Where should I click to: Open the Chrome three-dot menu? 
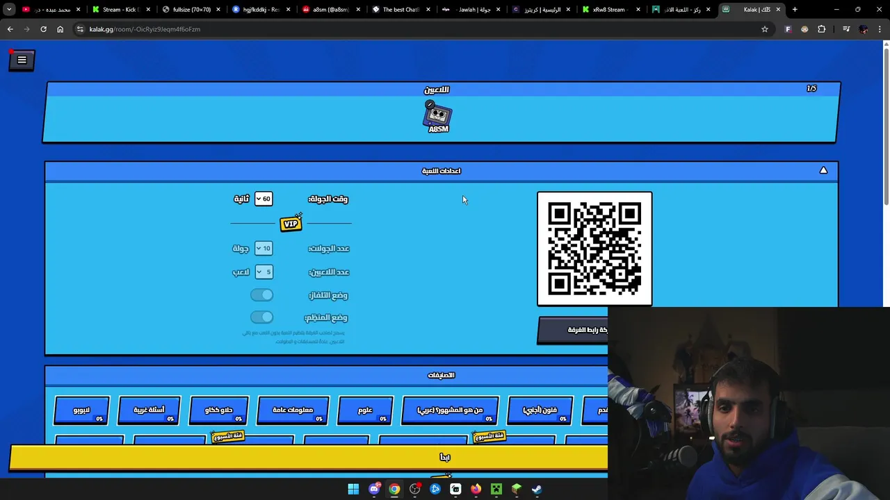[880, 29]
